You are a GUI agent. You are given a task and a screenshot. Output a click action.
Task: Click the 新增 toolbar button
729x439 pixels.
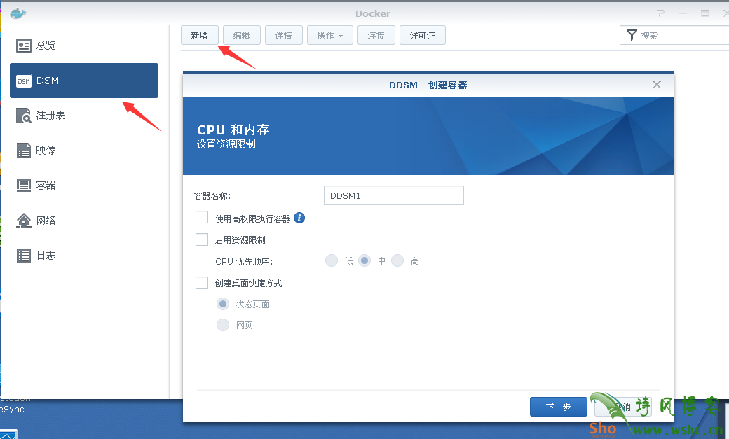click(199, 34)
